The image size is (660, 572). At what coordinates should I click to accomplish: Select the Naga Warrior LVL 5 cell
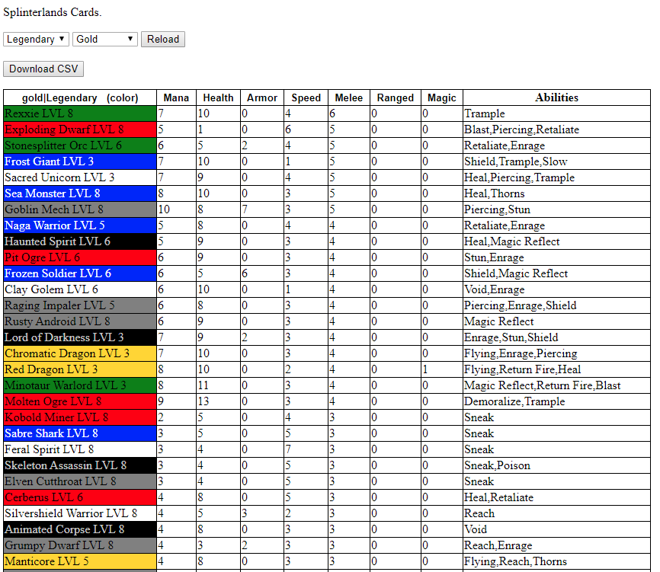80,225
